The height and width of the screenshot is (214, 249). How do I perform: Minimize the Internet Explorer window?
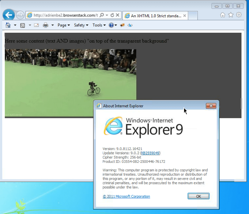tap(217, 6)
